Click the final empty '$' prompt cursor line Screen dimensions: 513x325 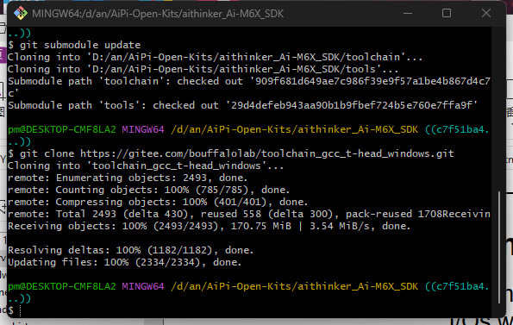tap(15, 310)
